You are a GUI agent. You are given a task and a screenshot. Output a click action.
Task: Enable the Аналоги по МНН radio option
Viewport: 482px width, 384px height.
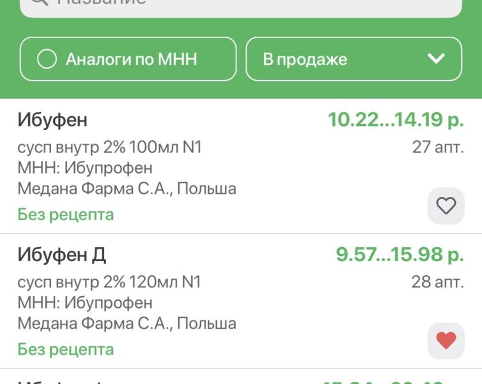coord(47,59)
